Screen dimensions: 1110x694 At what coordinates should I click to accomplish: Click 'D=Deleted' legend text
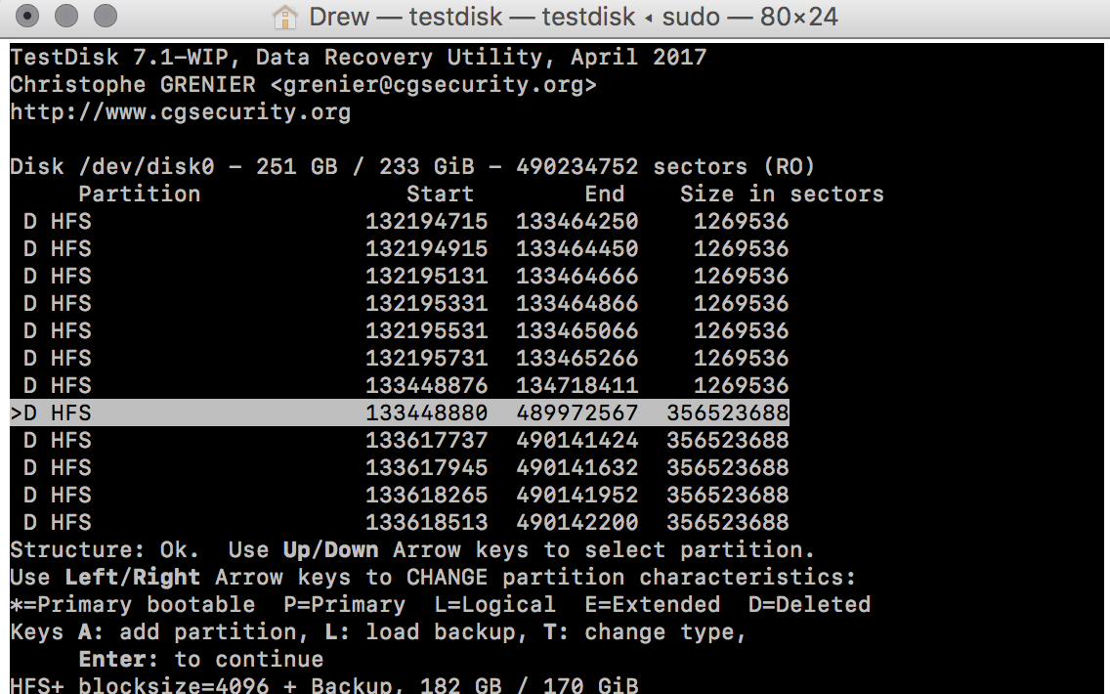pos(809,605)
